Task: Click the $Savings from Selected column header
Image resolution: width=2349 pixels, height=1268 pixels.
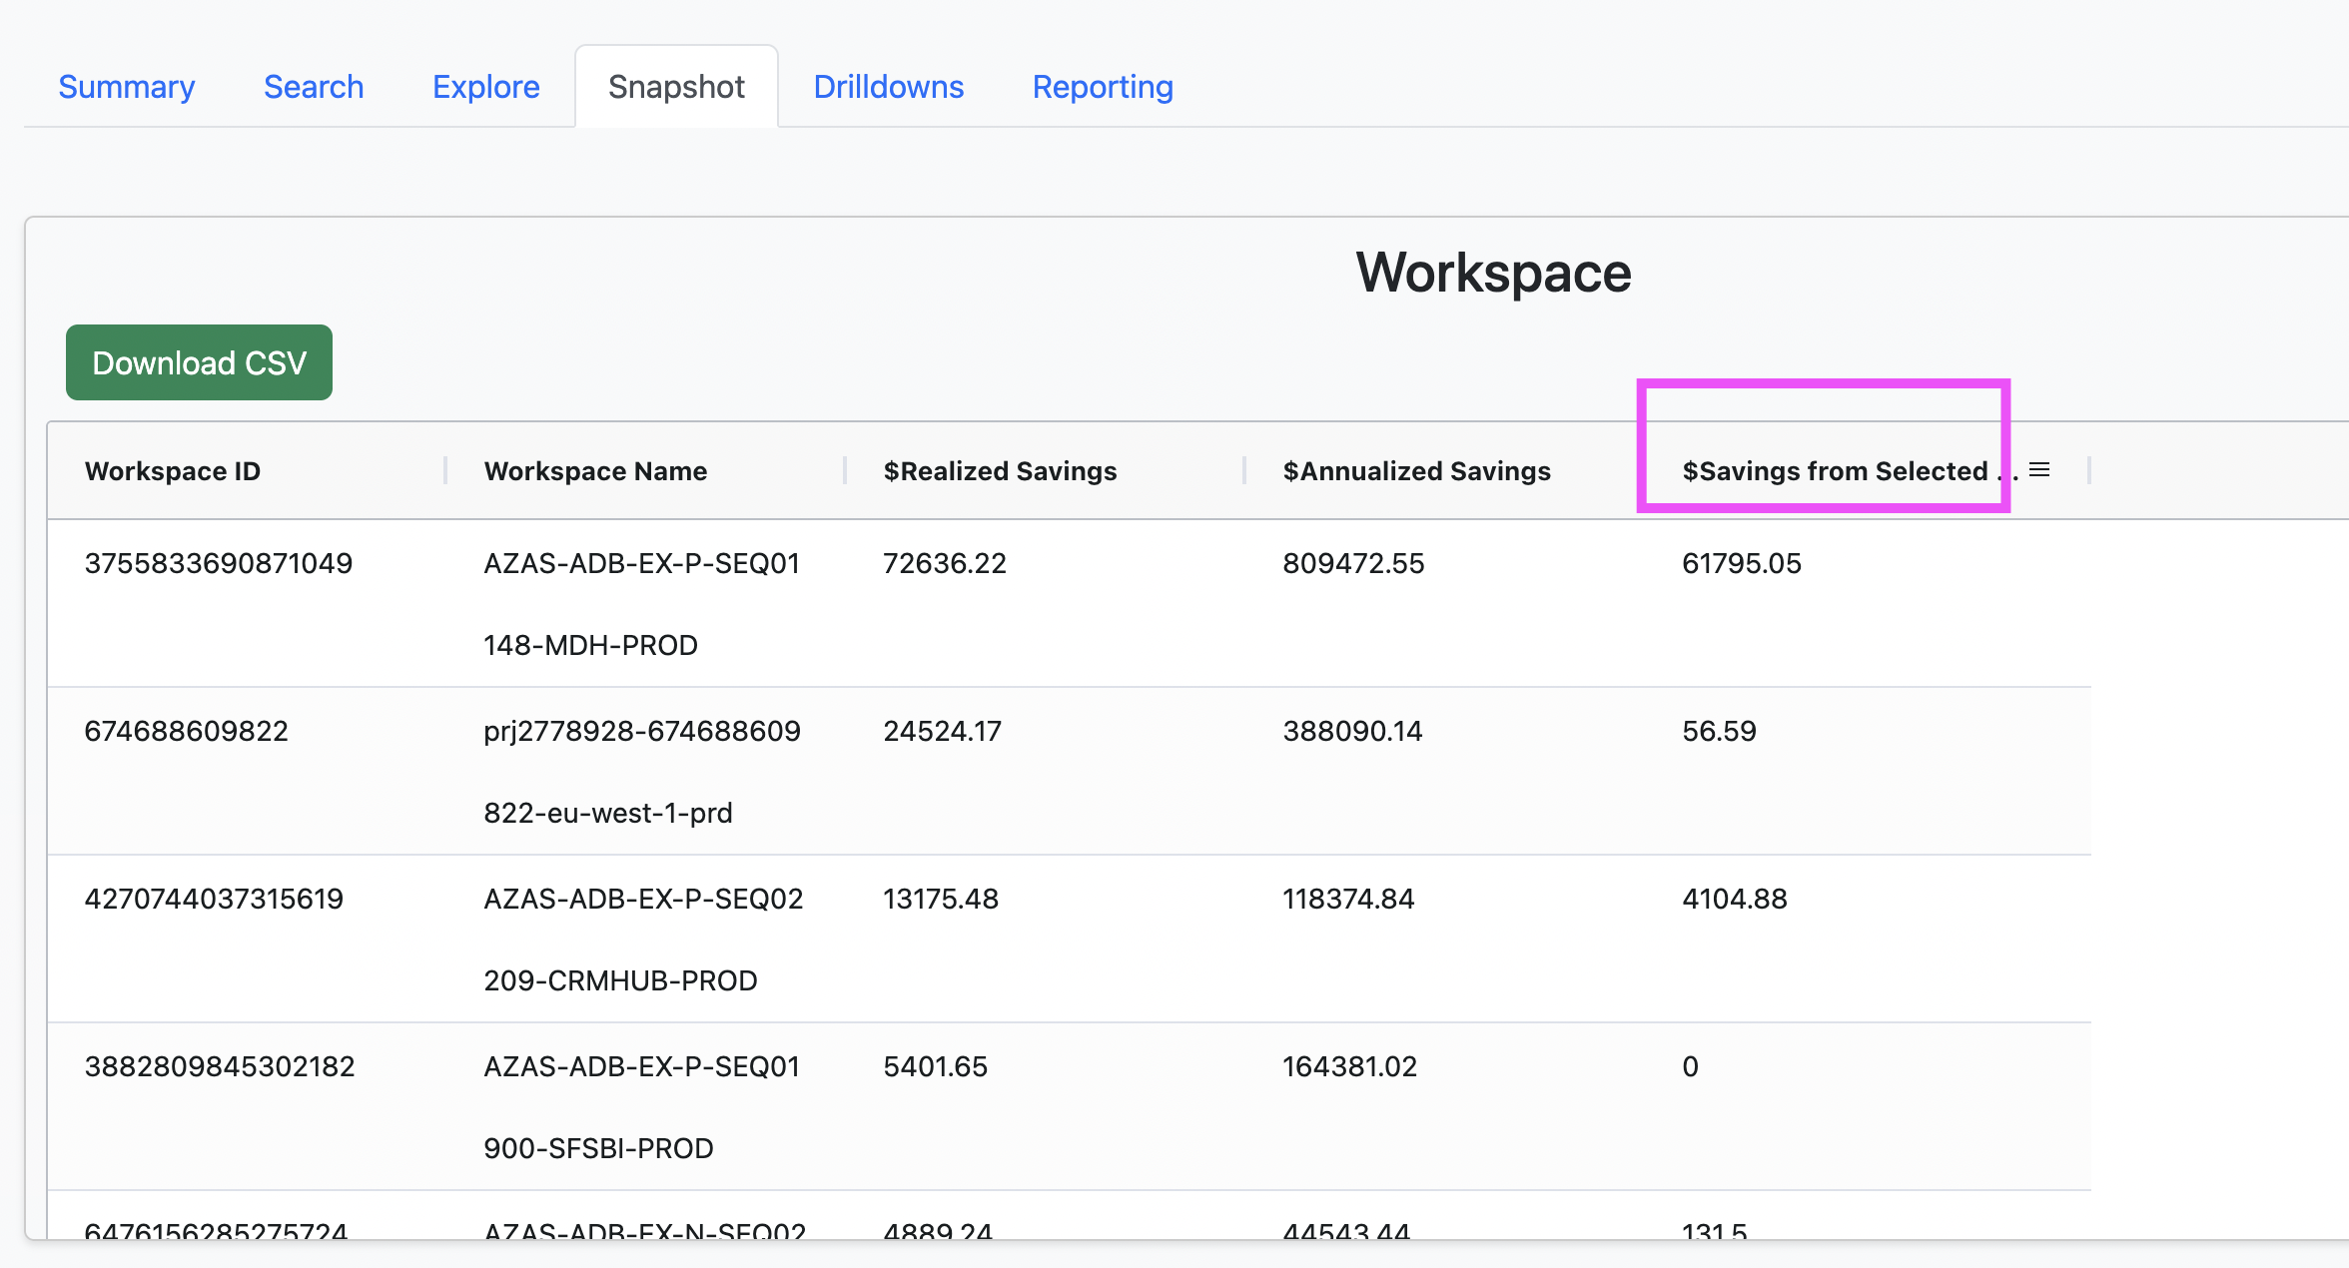Action: [1850, 471]
